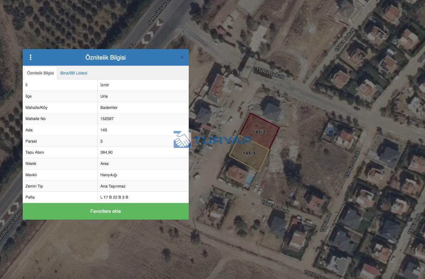Click the 15061 Sokak street label
This screenshot has width=425, height=279.
click(x=344, y=40)
